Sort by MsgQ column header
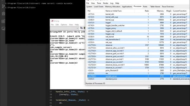190x106 pixels. point(168,11)
